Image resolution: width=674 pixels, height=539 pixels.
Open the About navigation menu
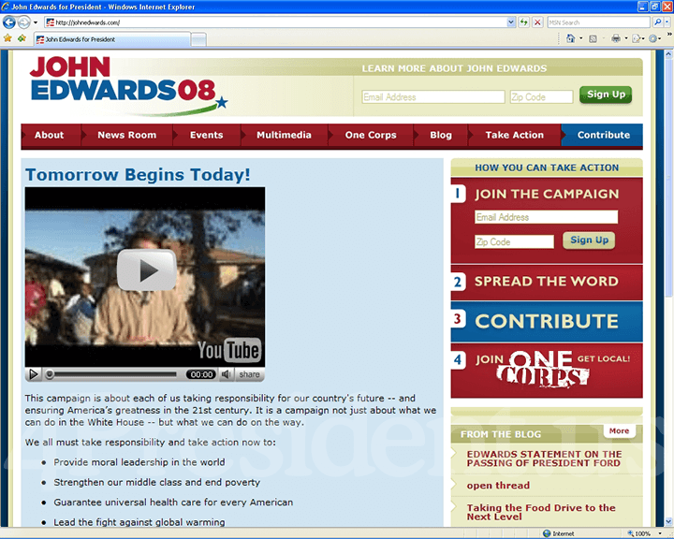[49, 135]
